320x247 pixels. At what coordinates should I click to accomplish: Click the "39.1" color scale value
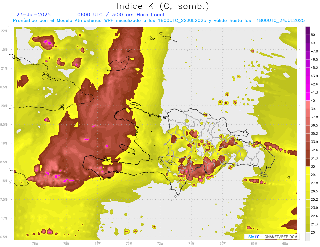[x=314, y=109]
